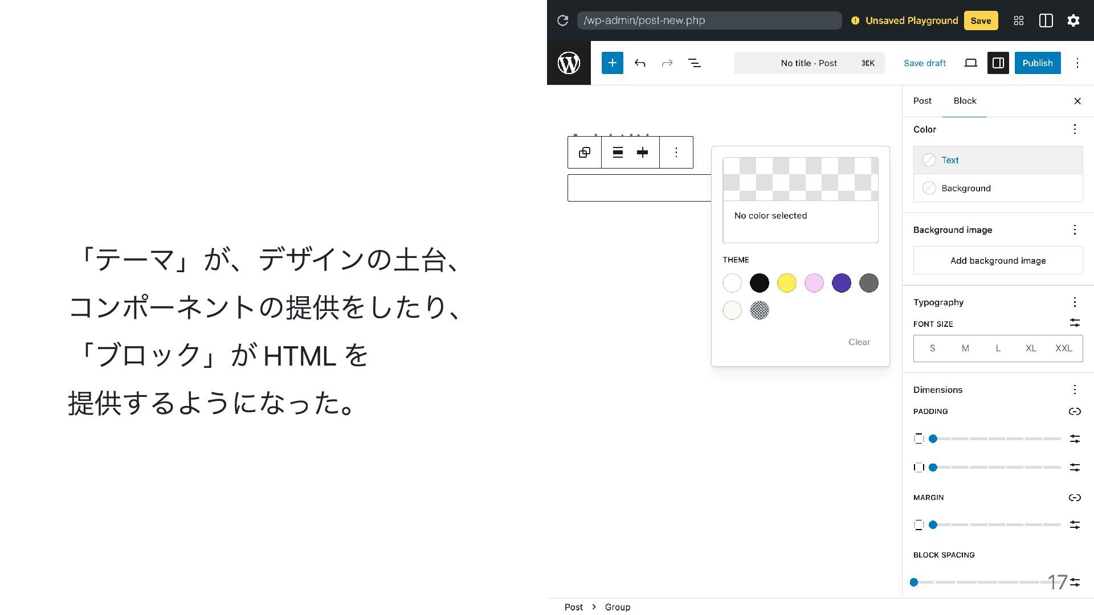
Task: Click Add background image button
Action: pos(998,260)
